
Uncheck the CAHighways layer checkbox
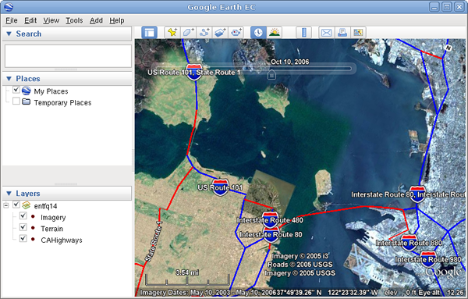[x=23, y=238]
